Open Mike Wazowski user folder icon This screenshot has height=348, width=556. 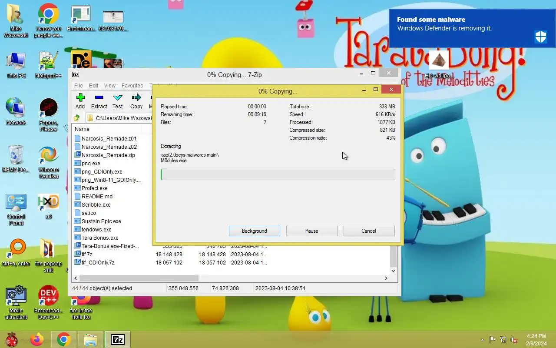(x=16, y=20)
